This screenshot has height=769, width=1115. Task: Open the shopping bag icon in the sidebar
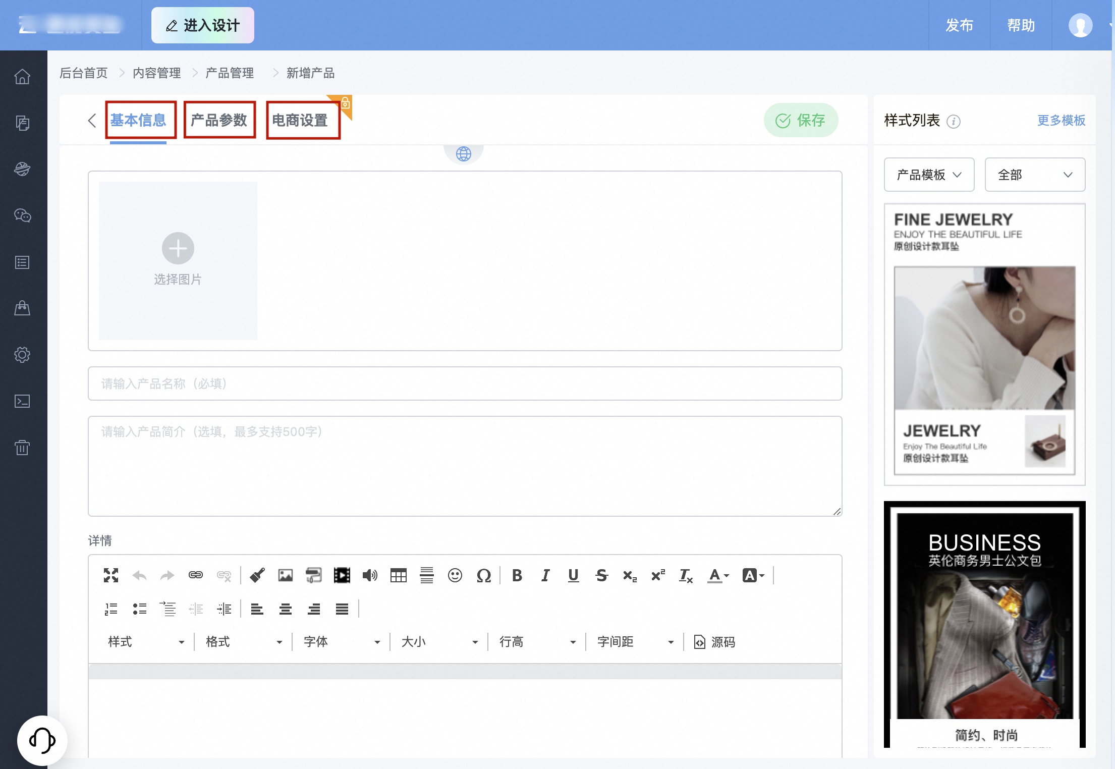tap(22, 308)
